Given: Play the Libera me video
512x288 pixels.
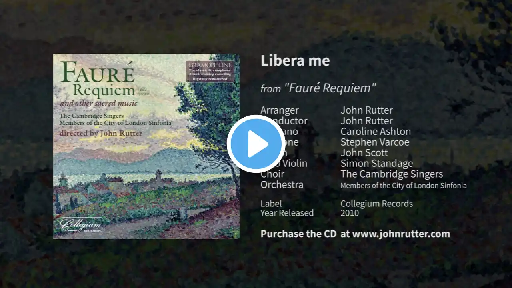Looking at the screenshot, I should pyautogui.click(x=256, y=144).
